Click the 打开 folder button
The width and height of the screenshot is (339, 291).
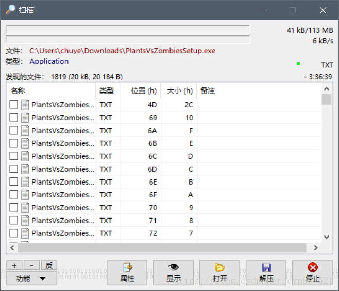[219, 272]
